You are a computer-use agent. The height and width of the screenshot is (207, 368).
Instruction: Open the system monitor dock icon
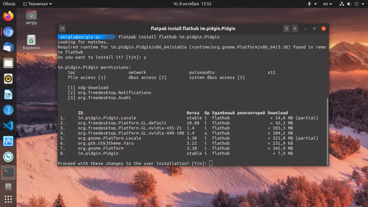tap(8, 141)
